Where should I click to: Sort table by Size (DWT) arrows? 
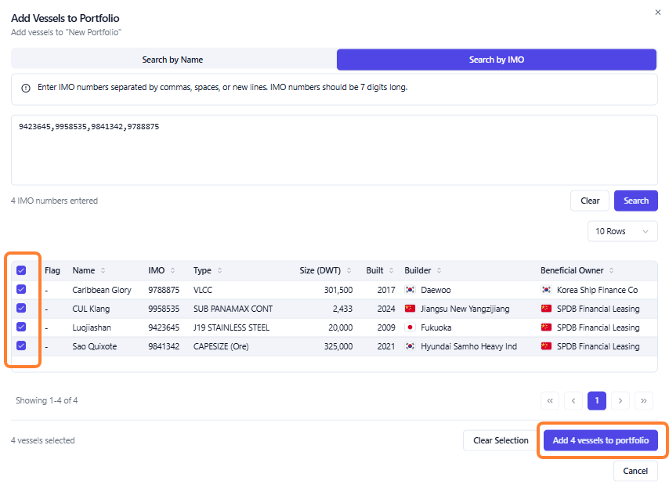(x=349, y=270)
